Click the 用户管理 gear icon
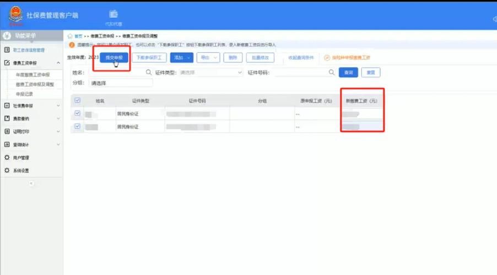497x275 pixels. 7,157
